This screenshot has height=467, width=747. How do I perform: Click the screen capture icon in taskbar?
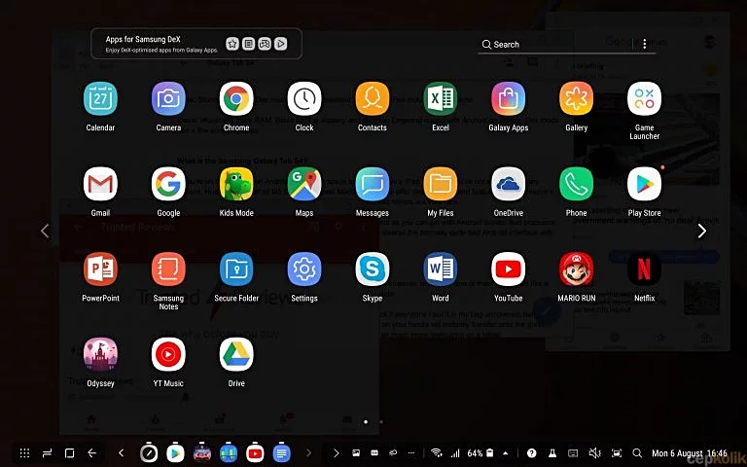click(x=617, y=453)
